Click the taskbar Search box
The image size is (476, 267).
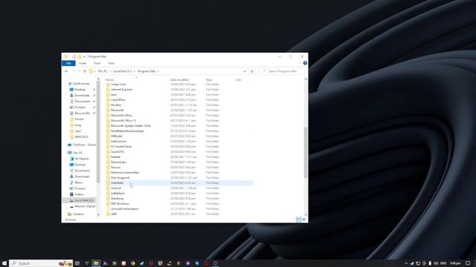click(x=41, y=263)
